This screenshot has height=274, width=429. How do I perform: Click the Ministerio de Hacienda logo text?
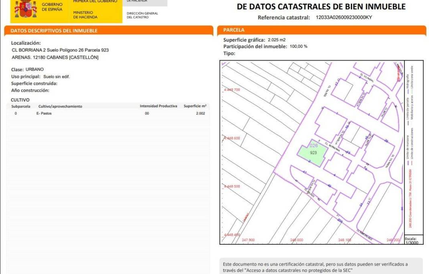85,15
